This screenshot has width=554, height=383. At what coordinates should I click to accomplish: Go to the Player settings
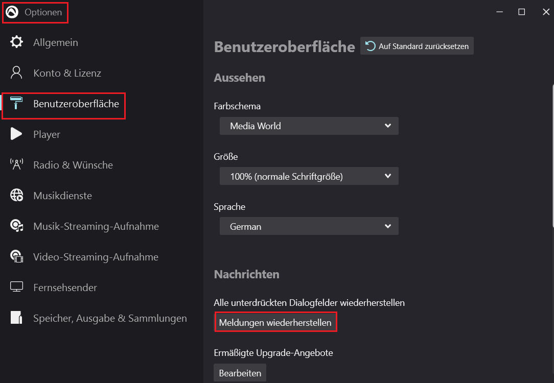[102, 134]
